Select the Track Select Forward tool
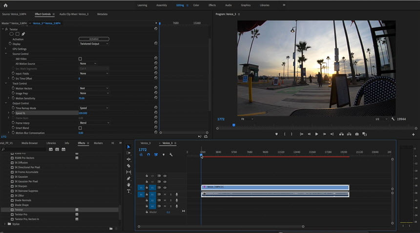This screenshot has height=233, width=420. 128,153
